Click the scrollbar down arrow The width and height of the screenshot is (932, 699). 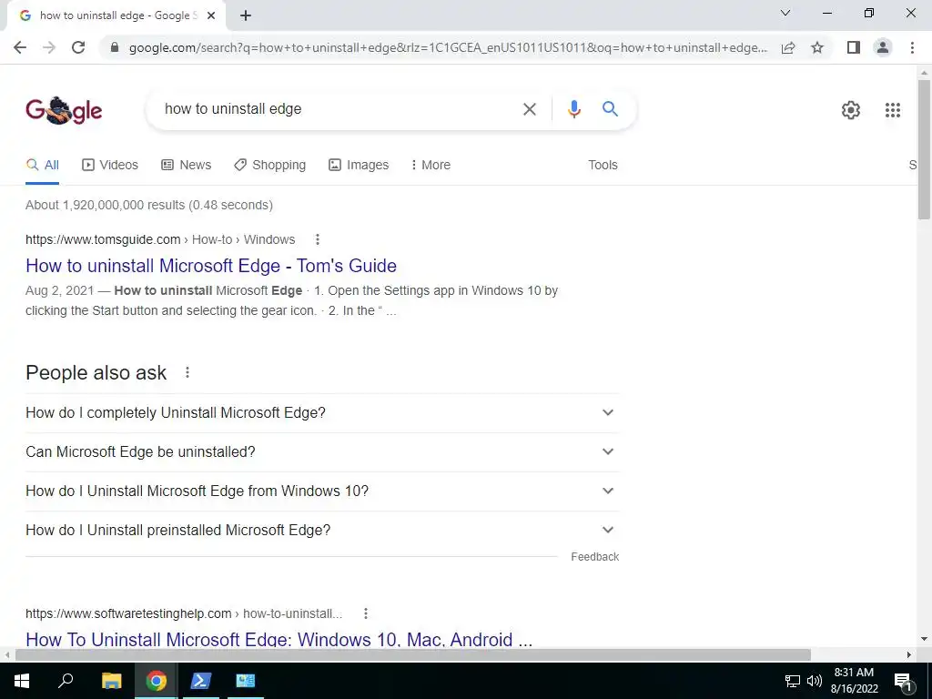924,640
